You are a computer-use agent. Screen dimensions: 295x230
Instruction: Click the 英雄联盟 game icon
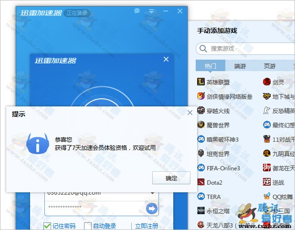(201, 82)
